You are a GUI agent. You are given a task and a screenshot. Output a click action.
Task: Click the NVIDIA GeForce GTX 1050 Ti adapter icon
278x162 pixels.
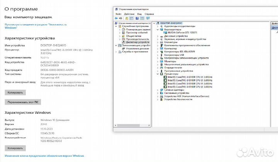(165, 33)
